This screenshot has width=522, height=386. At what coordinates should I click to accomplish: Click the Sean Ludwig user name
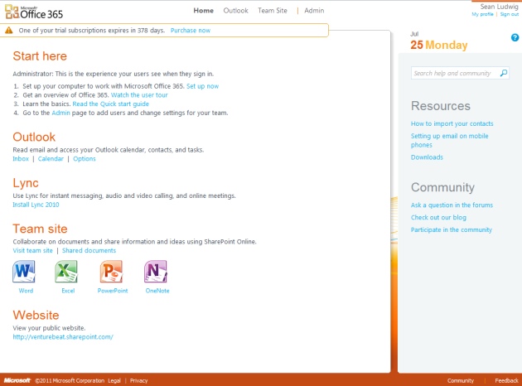coord(499,7)
